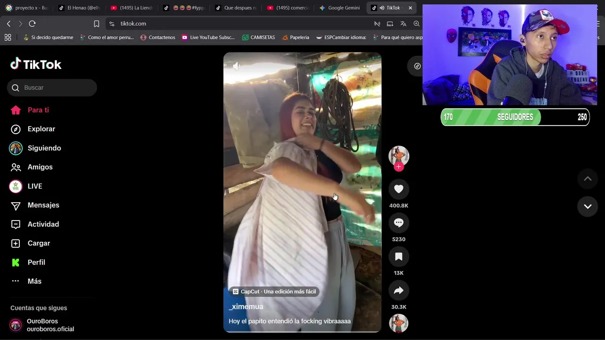The image size is (605, 340).
Task: Click browser back arrow
Action: 9,24
